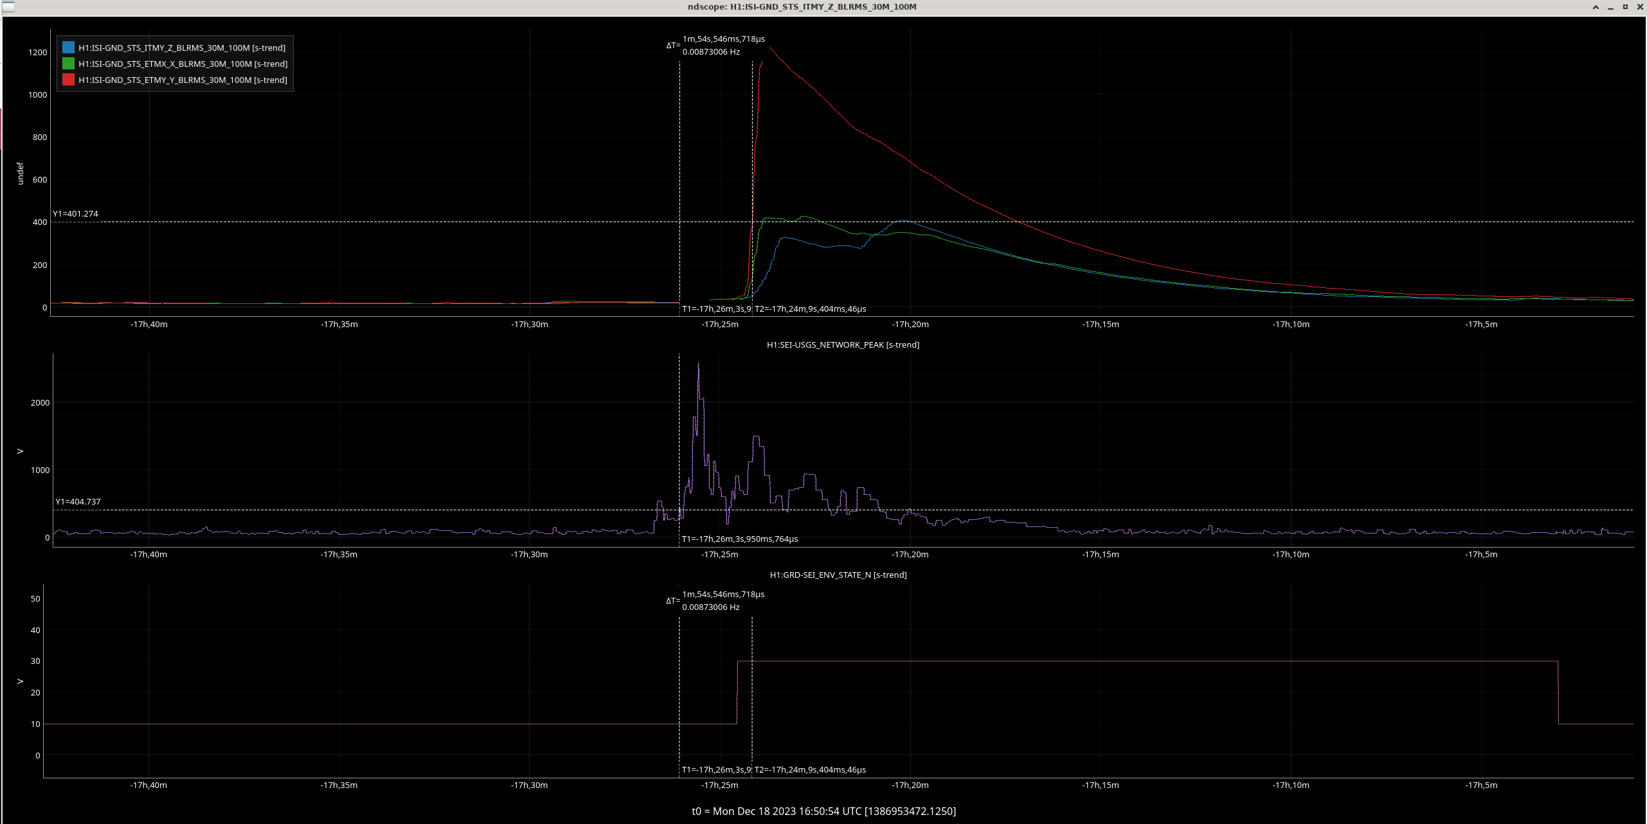Click the red ETMY_Y legend color swatch
This screenshot has width=1647, height=824.
coord(68,80)
